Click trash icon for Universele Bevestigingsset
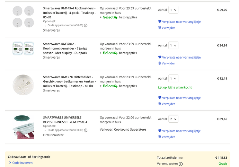The width and height of the screenshot is (239, 167). click(x=159, y=137)
